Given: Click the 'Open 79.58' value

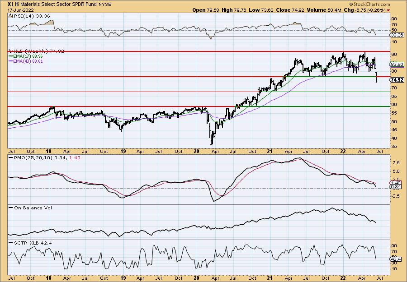Looking at the screenshot, I should pos(206,10).
